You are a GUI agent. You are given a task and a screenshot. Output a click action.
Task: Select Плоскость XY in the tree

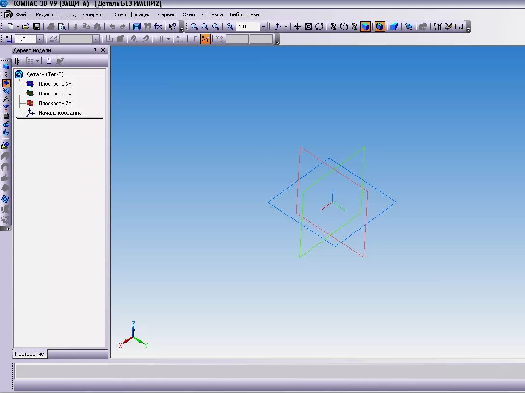pyautogui.click(x=55, y=84)
